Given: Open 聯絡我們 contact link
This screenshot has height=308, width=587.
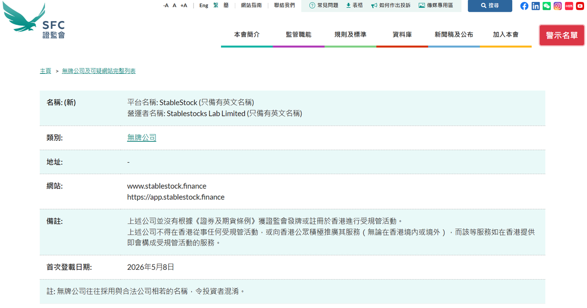Looking at the screenshot, I should [x=285, y=5].
